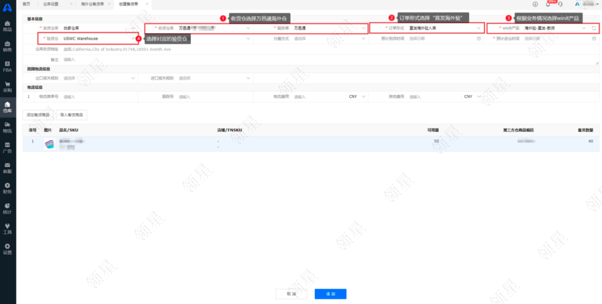Open 设置 (Settings) gear in sidebar
Image resolution: width=602 pixels, height=304 pixels.
click(x=7, y=249)
